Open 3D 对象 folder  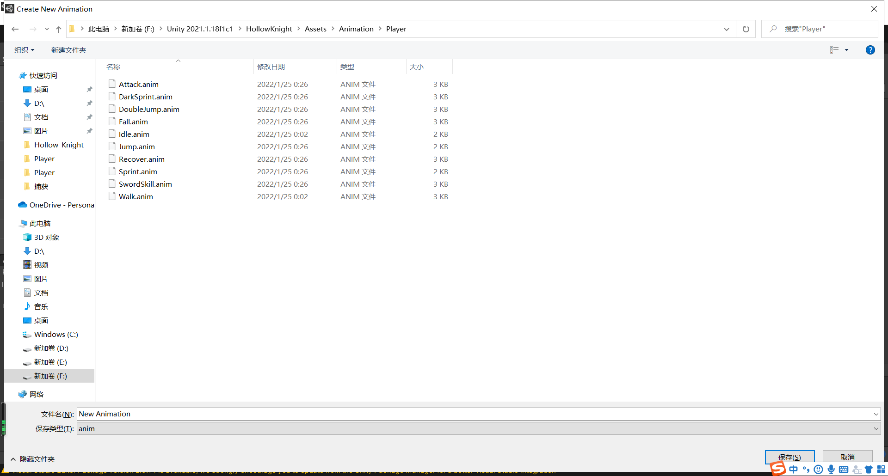click(x=46, y=237)
